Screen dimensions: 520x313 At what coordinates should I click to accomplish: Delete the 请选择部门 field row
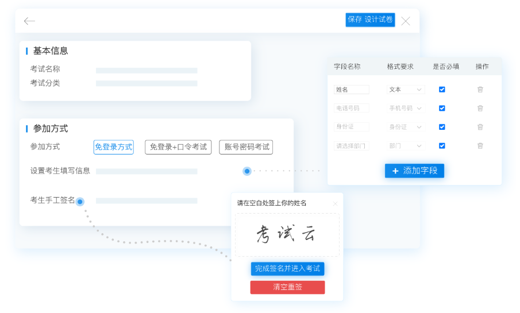click(480, 146)
